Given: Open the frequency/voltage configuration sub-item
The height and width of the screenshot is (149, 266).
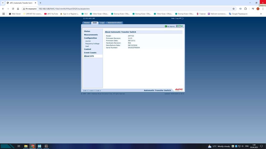Looking at the screenshot, I should point(92,44).
